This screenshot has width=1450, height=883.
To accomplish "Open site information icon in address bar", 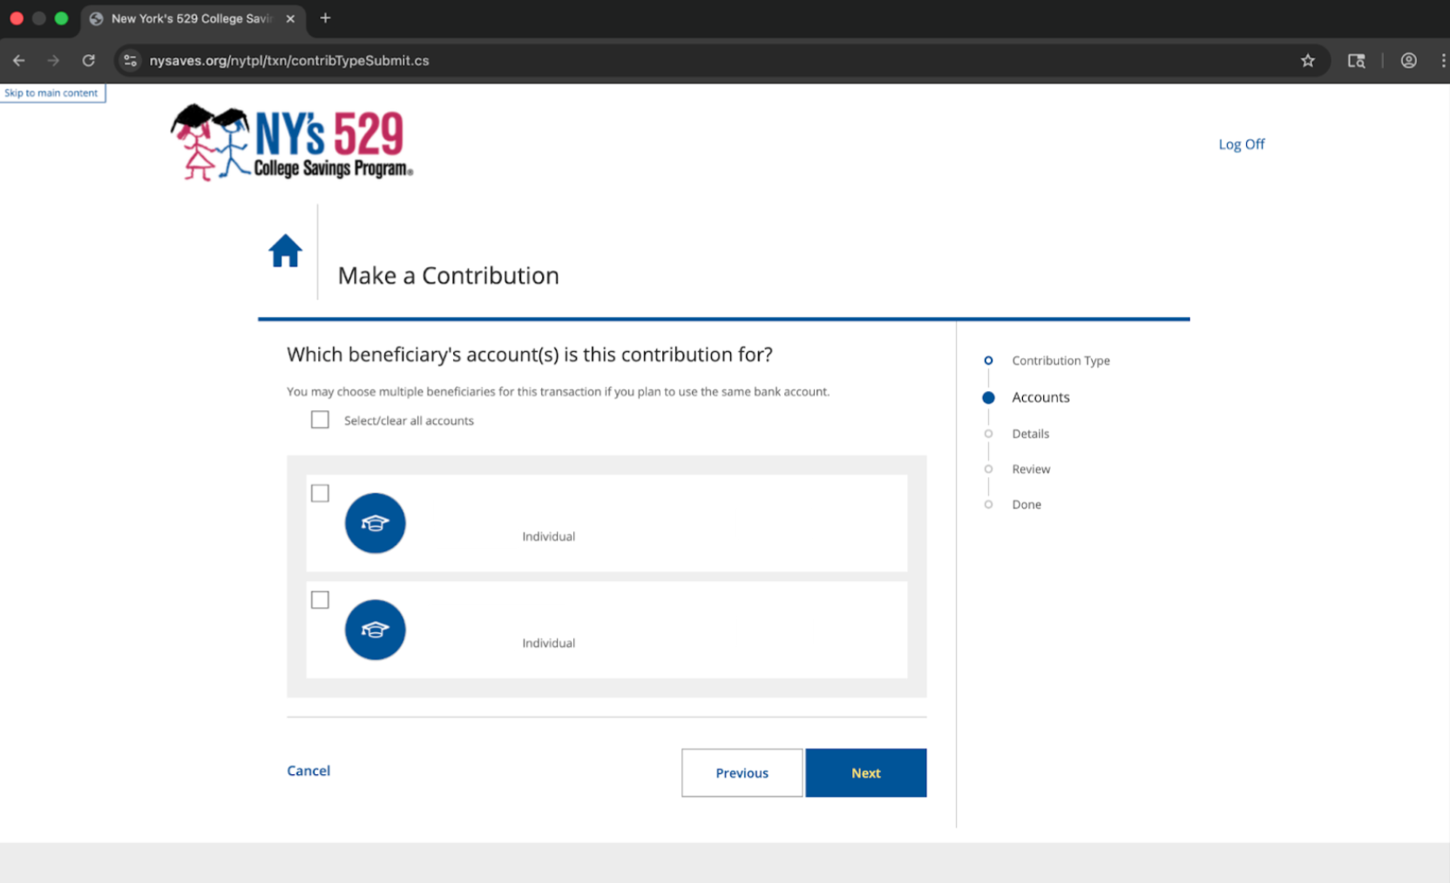I will 130,60.
